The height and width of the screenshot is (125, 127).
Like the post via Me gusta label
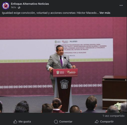point(25,121)
